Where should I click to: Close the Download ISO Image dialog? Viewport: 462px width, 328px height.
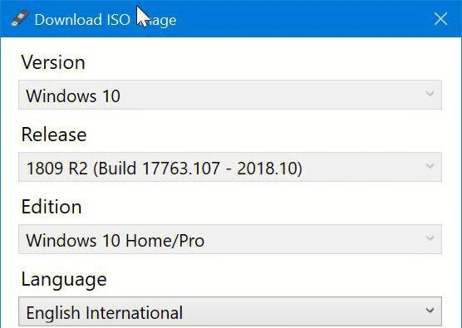[440, 19]
